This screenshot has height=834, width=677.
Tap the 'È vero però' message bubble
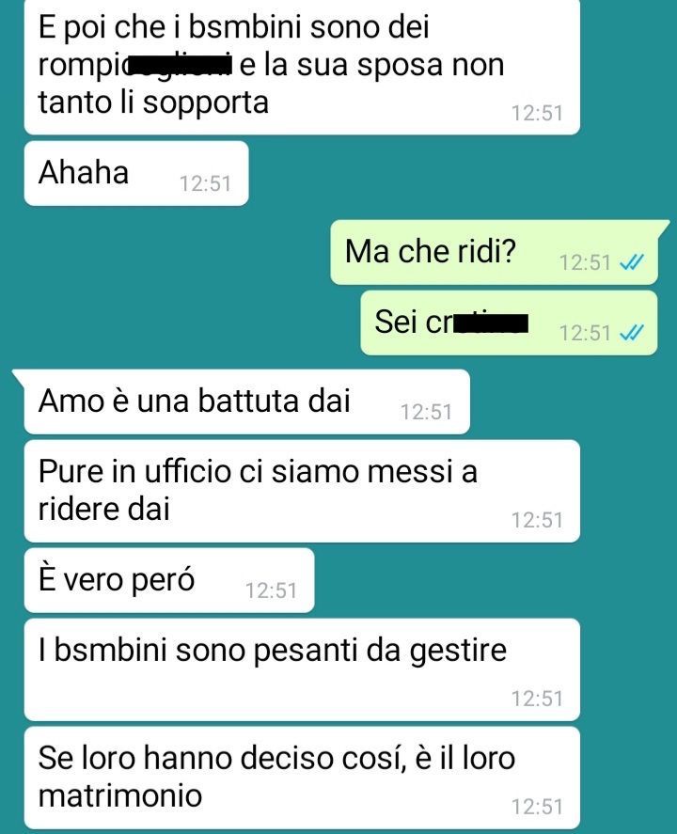pos(169,580)
